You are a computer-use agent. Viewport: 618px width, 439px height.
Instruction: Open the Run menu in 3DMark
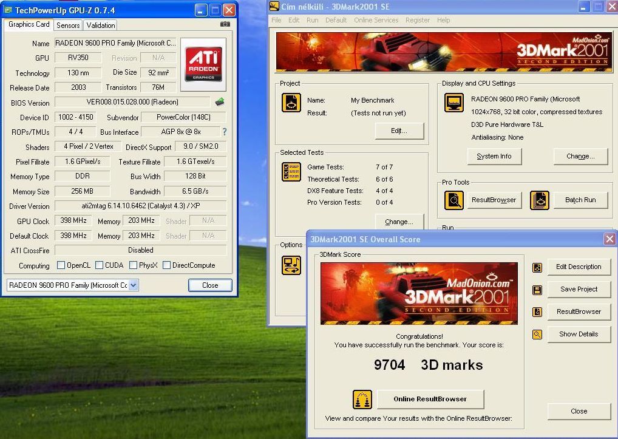coord(312,20)
